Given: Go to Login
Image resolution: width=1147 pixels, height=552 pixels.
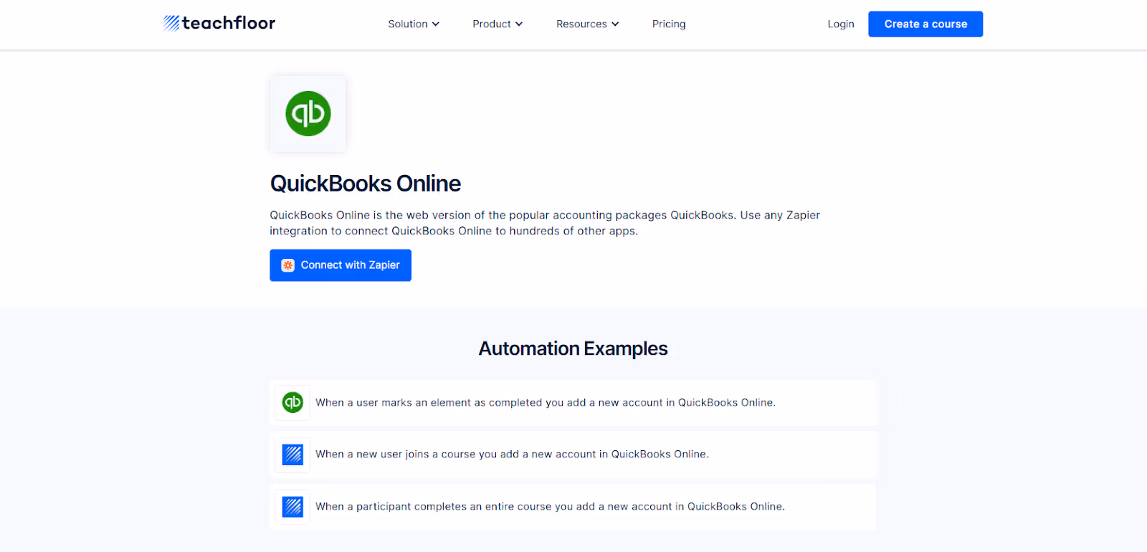Looking at the screenshot, I should (x=841, y=24).
